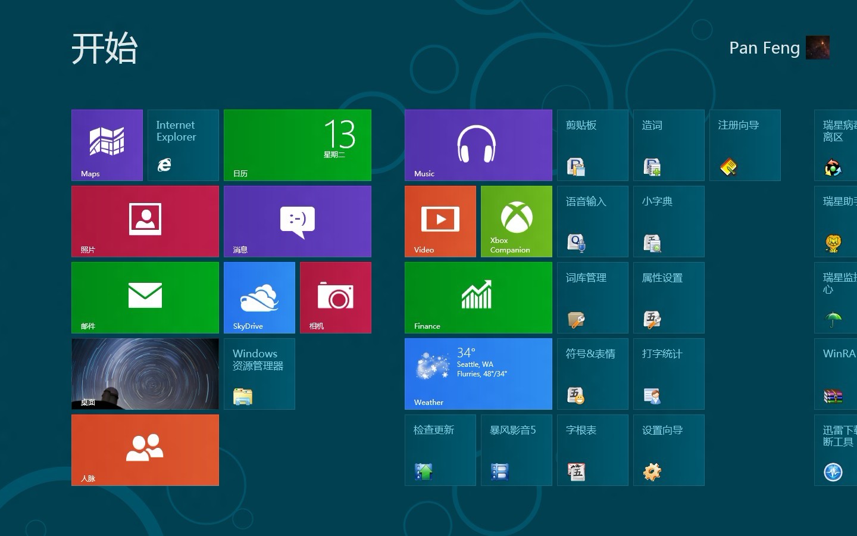The height and width of the screenshot is (536, 857).
Task: Launch the Video tile
Action: pyautogui.click(x=440, y=222)
